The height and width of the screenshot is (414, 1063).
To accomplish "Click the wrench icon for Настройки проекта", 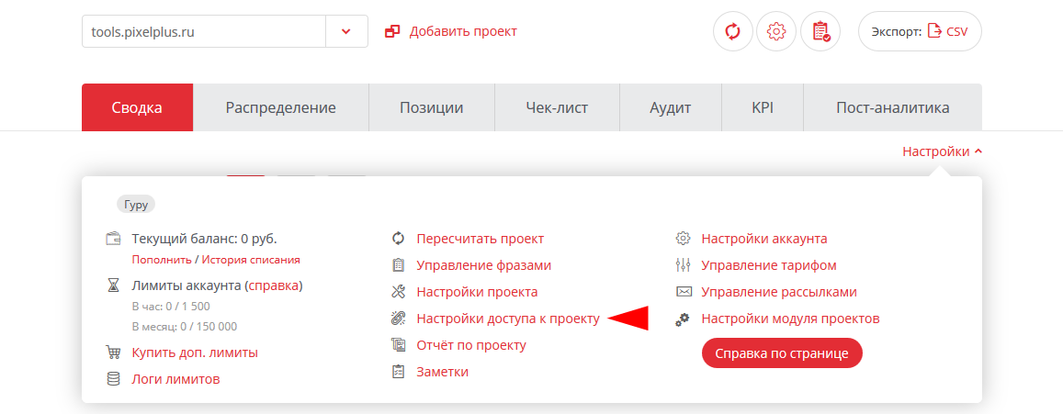I will tap(398, 292).
